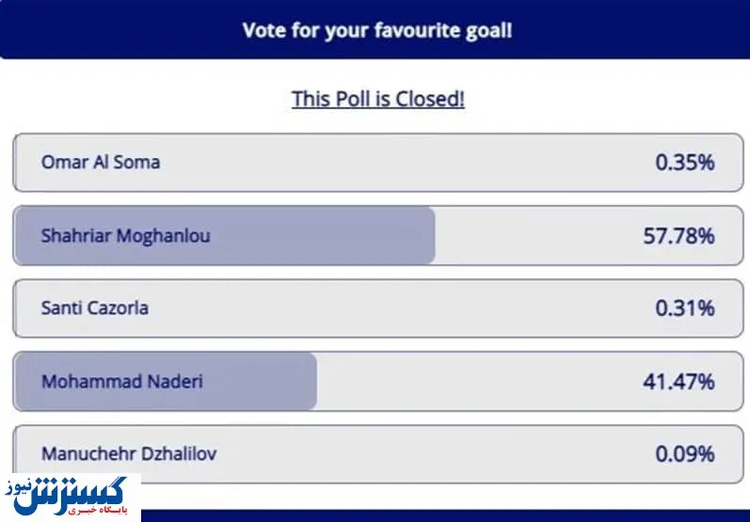The width and height of the screenshot is (750, 522).
Task: Click the 41.47% result value
Action: point(678,381)
